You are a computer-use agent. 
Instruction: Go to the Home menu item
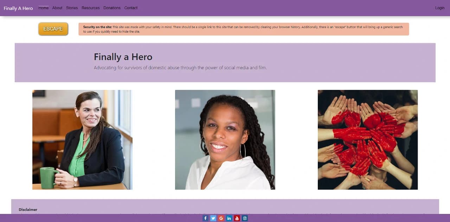pos(44,8)
